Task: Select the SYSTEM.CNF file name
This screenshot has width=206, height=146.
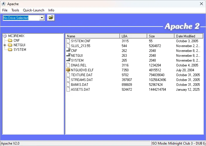Action: (x=81, y=41)
